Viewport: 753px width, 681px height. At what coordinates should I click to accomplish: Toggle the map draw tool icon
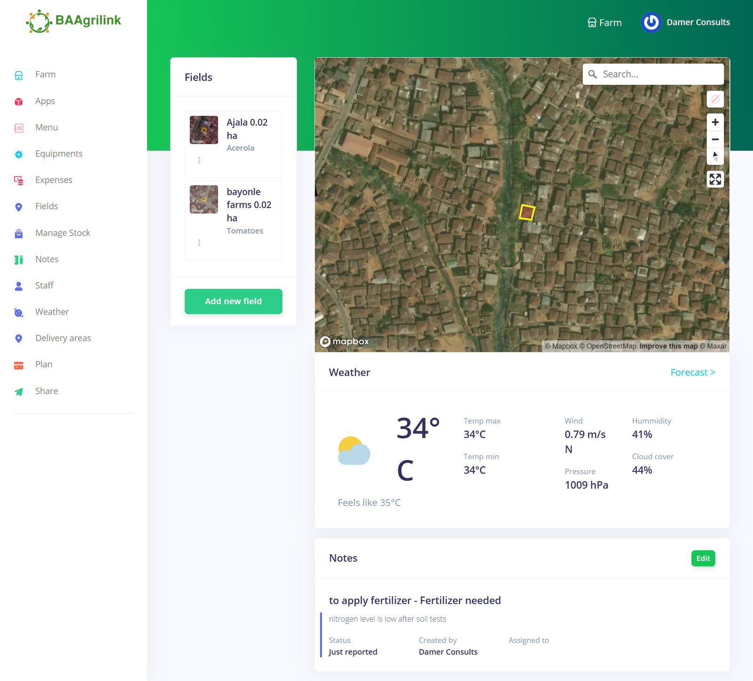click(715, 99)
